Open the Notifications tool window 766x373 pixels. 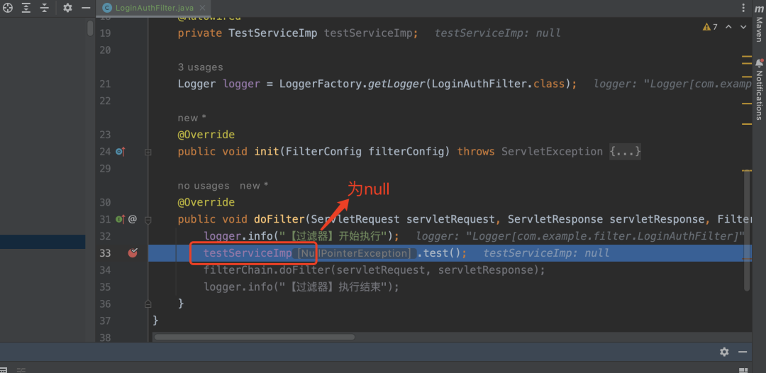click(x=759, y=90)
